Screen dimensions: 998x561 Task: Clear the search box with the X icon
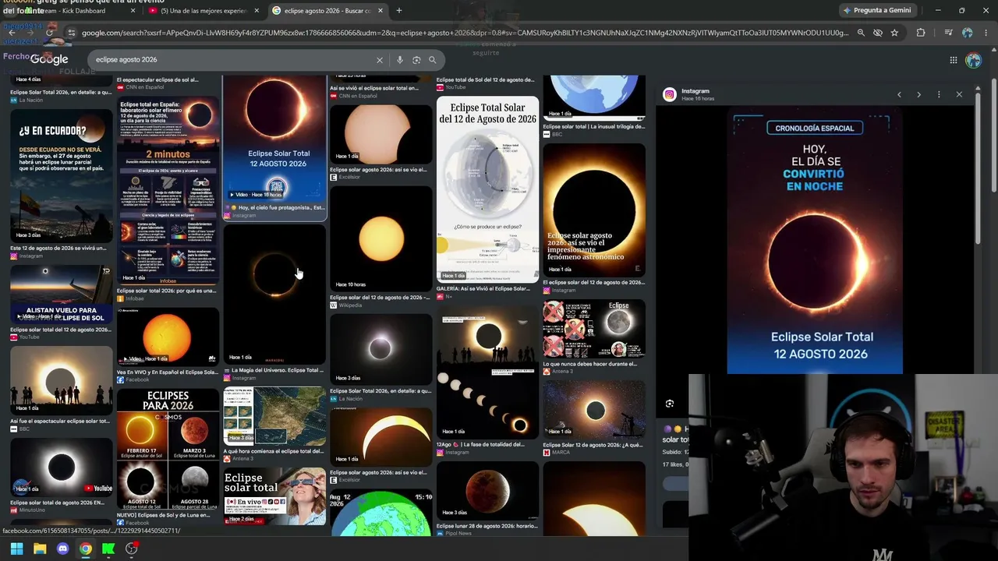point(380,60)
